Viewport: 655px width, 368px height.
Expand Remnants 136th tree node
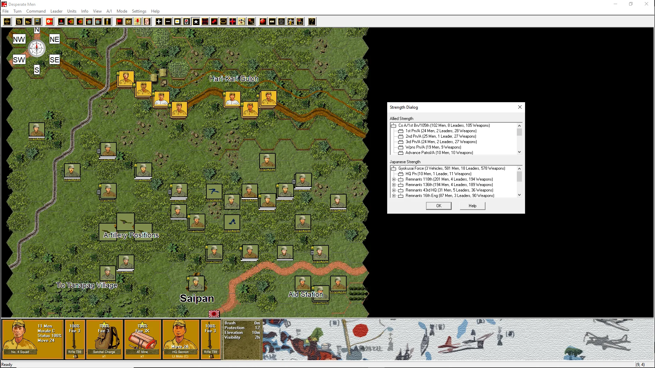pos(394,185)
